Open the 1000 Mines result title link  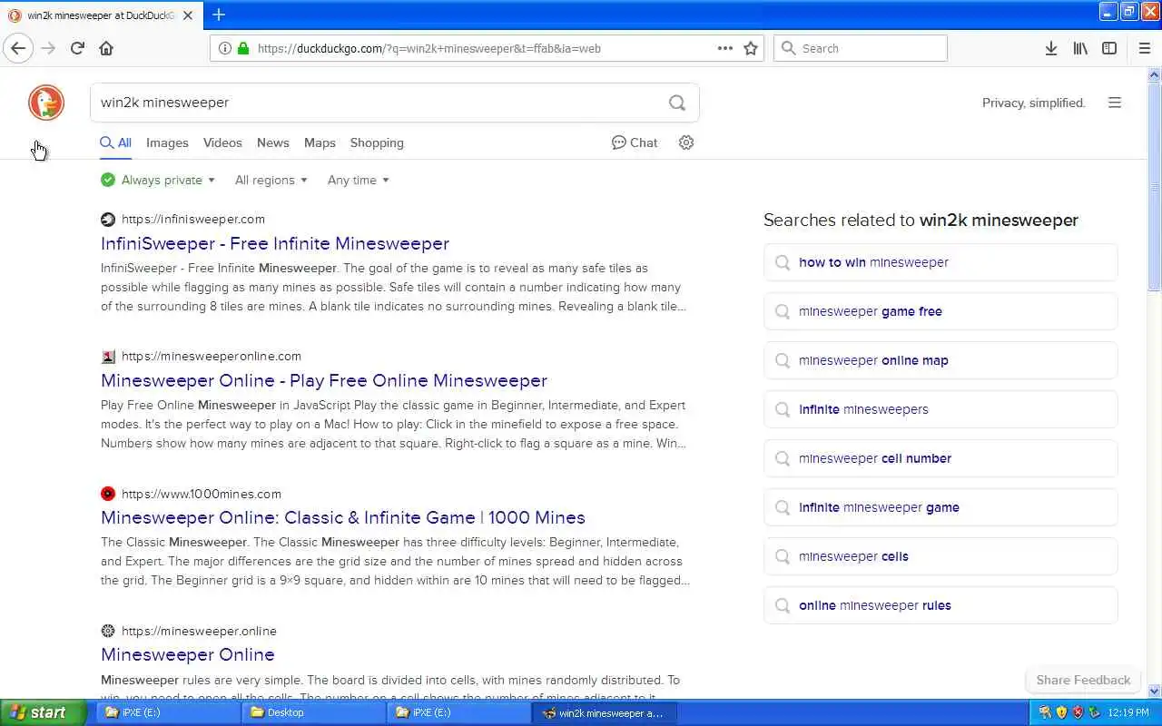343,517
